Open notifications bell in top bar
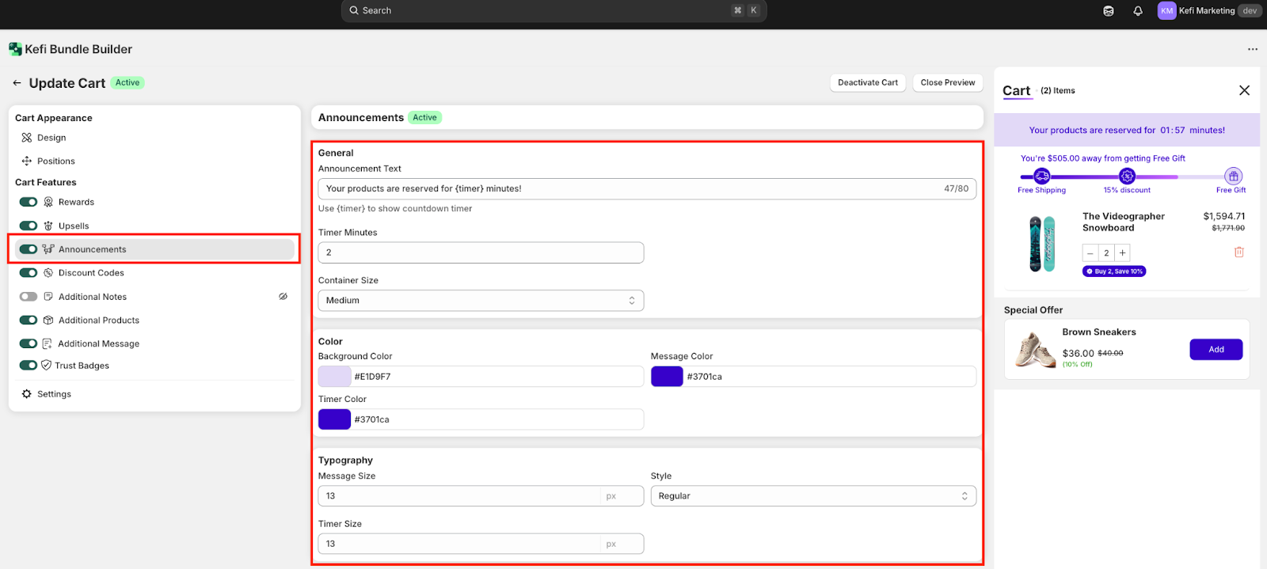 pyautogui.click(x=1138, y=11)
